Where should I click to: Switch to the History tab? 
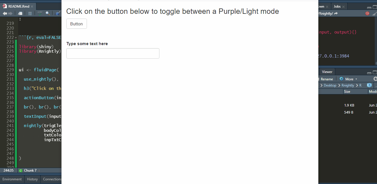click(32, 179)
